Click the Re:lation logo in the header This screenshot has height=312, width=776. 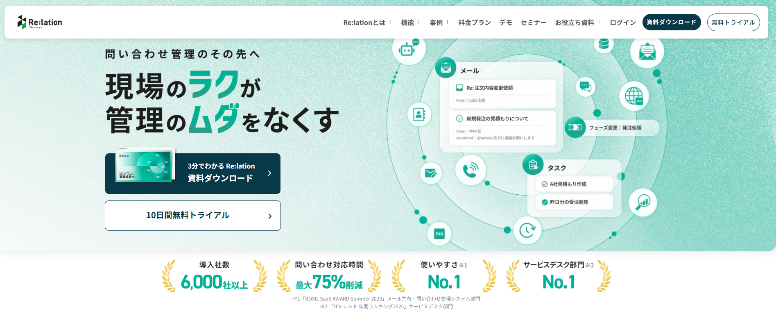tap(40, 22)
